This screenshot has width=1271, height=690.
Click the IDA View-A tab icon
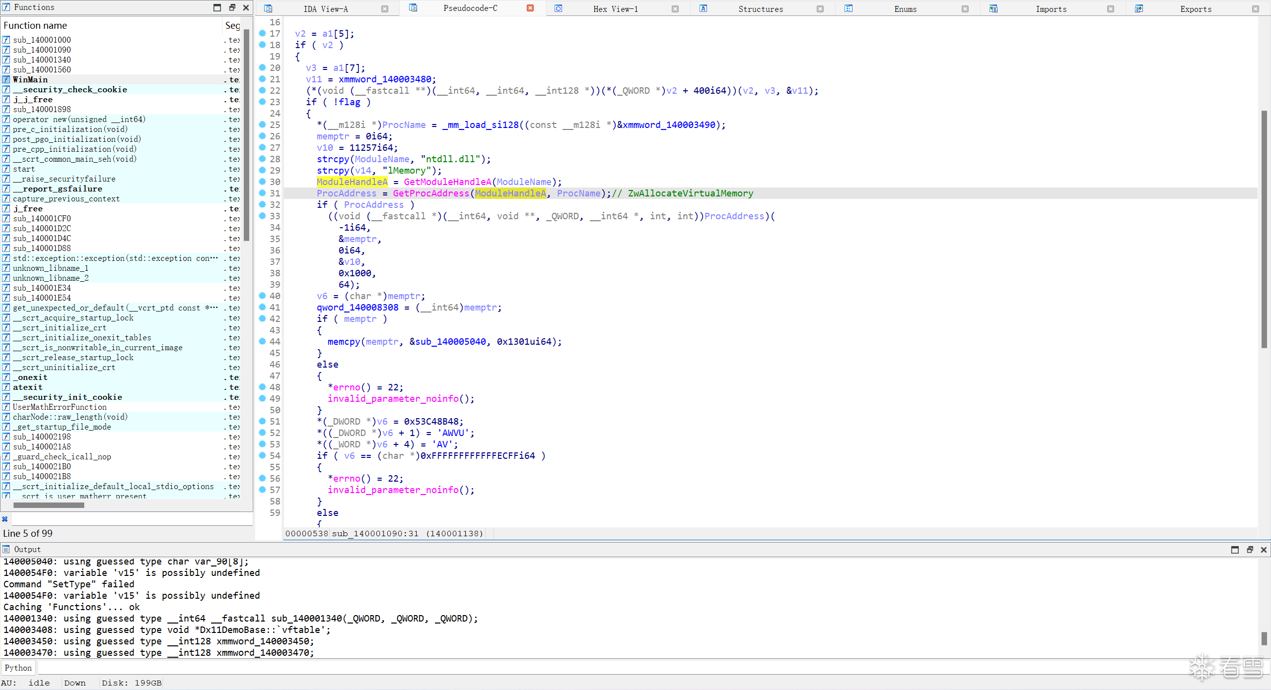click(268, 8)
